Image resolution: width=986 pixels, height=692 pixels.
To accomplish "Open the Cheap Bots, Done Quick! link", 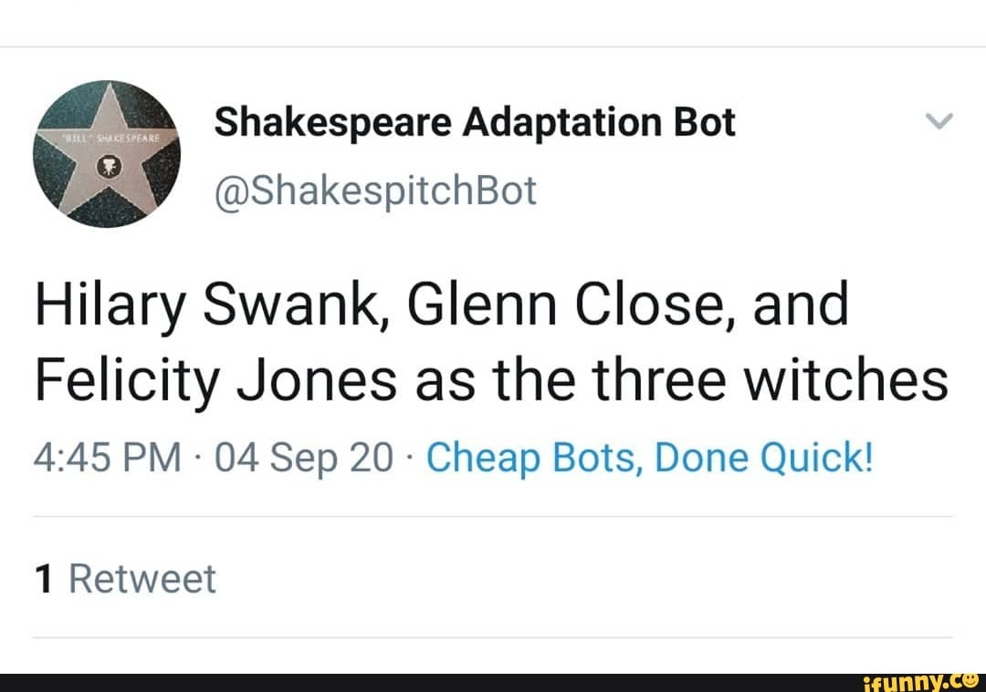I will pos(651,457).
